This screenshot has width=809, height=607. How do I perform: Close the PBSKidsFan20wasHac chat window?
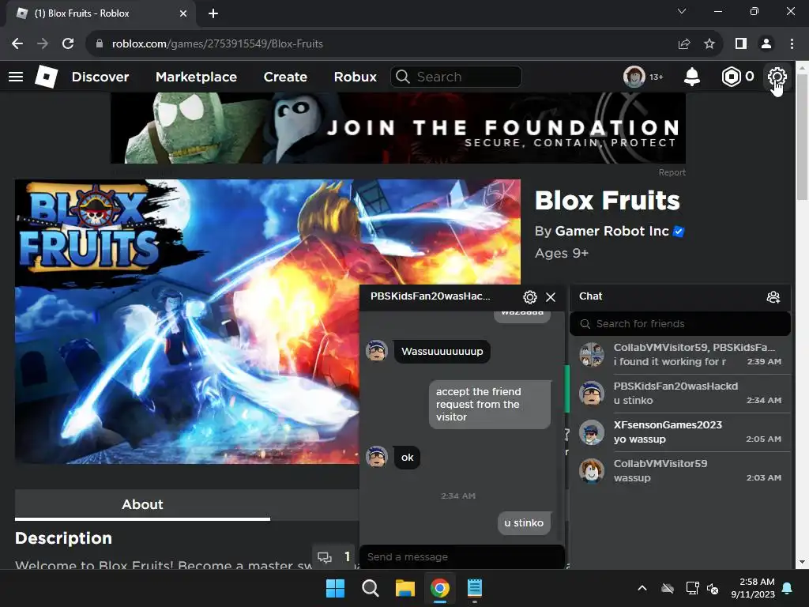551,297
